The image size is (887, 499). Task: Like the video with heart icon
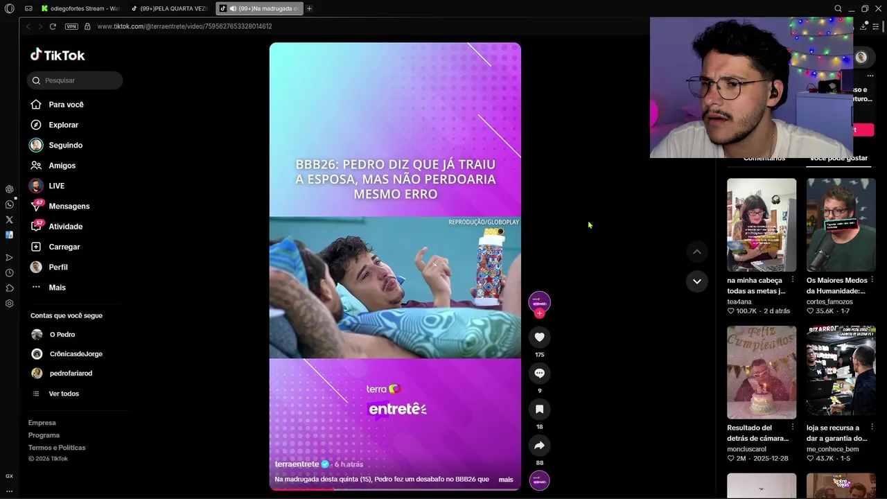tap(539, 337)
